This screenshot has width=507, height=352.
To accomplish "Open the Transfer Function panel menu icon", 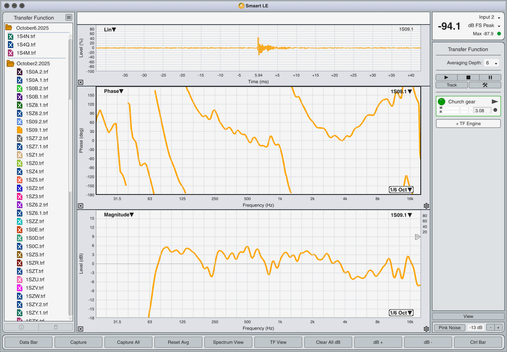I will (x=69, y=18).
